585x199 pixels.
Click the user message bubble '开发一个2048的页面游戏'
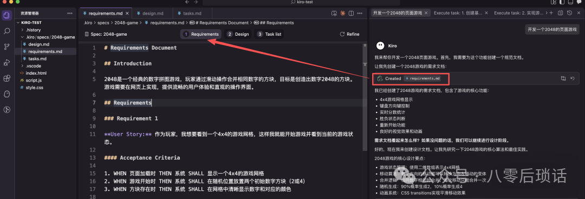(x=552, y=29)
